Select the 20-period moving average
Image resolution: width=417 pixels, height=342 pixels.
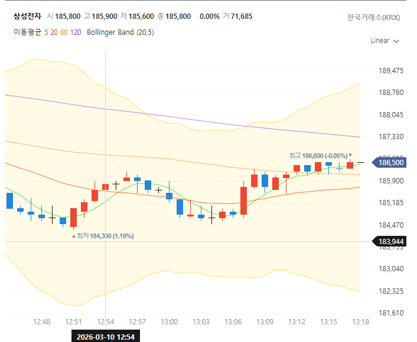[54, 32]
